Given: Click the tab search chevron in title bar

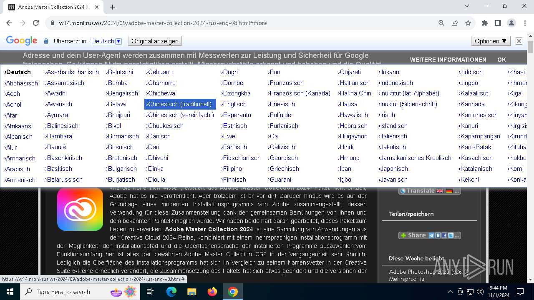Looking at the screenshot, I should (467, 6).
